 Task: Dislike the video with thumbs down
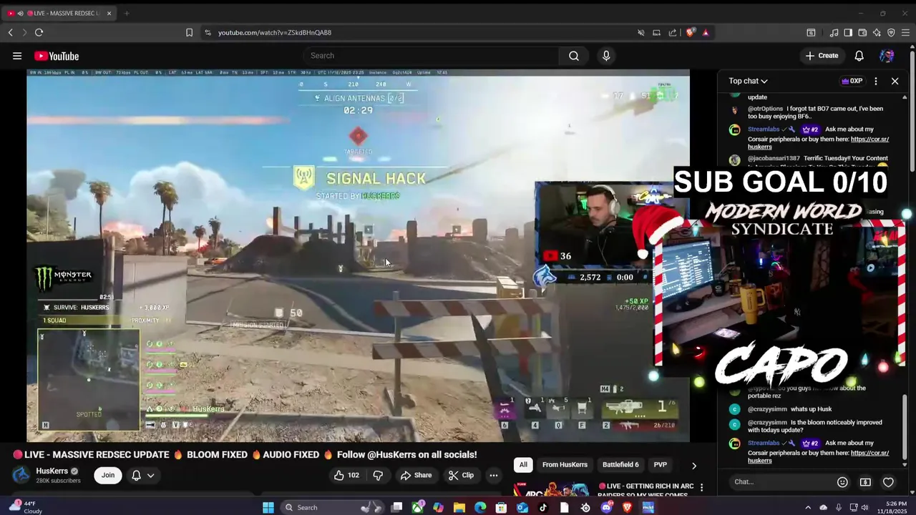pos(378,475)
